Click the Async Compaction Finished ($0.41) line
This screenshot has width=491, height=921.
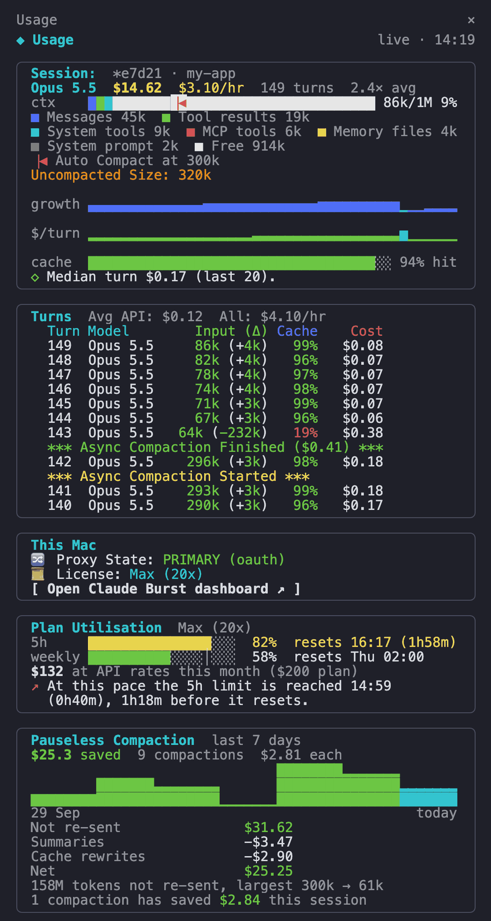(215, 448)
